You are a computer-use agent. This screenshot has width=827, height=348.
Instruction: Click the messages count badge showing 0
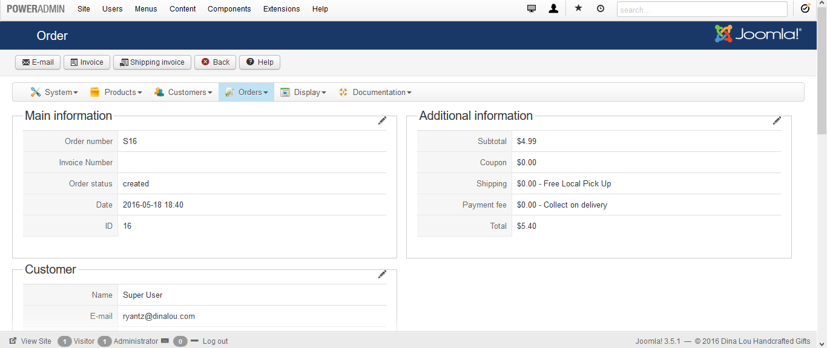(180, 341)
